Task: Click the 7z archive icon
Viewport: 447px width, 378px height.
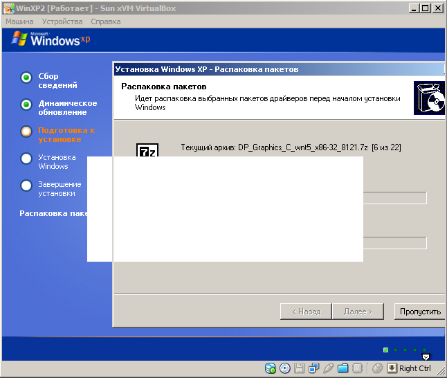Action: tap(147, 150)
